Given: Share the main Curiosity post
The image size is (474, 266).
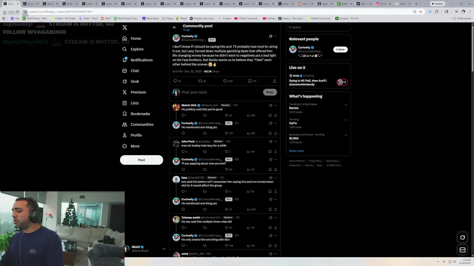Looking at the screenshot, I should 274,81.
